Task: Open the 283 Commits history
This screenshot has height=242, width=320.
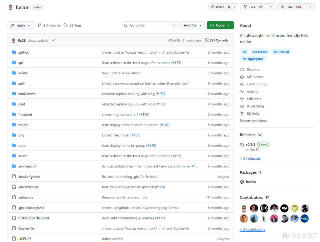Action: [x=217, y=40]
